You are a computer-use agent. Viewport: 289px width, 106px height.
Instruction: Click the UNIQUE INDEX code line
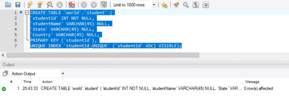(x=106, y=46)
